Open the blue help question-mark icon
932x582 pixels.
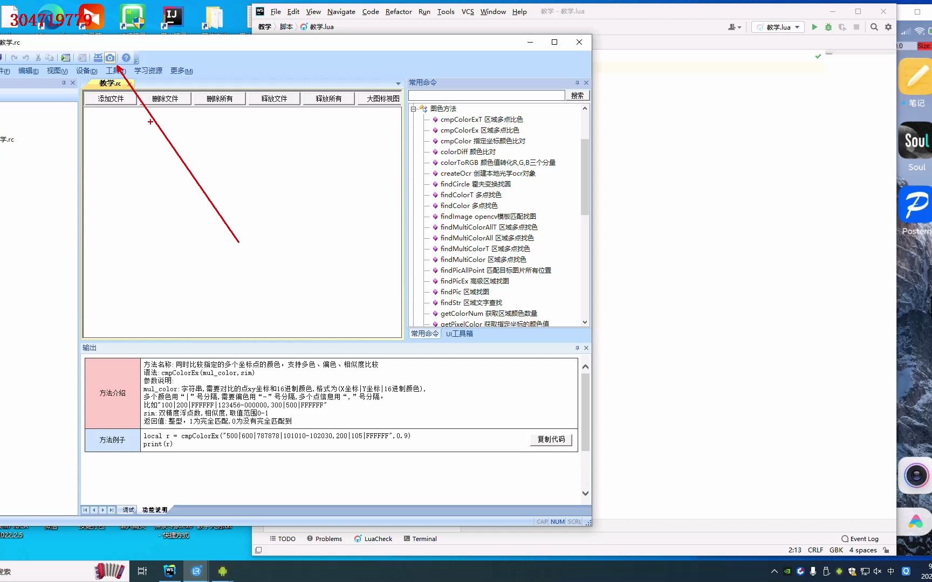click(126, 58)
